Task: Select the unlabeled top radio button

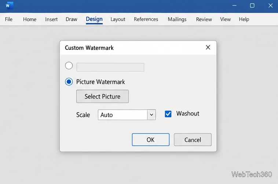Action: (x=69, y=66)
